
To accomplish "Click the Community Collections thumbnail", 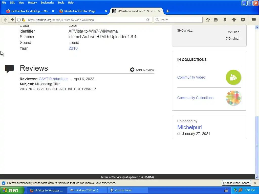I will point(233,98).
